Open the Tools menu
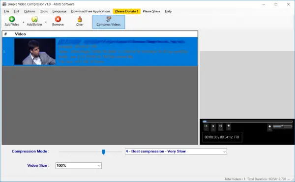Image resolution: width=295 pixels, height=182 pixels. pyautogui.click(x=44, y=11)
